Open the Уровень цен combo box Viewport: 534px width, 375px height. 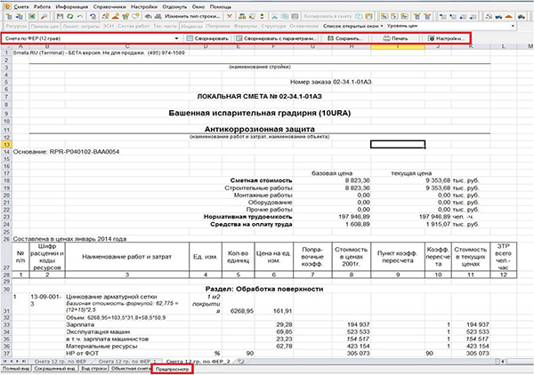click(451, 26)
